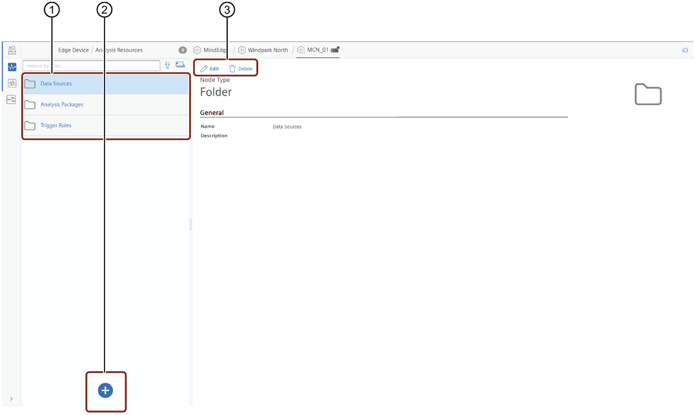Viewport: 695px width, 415px height.
Task: Click the MCN_01 device status icon
Action: tap(335, 50)
